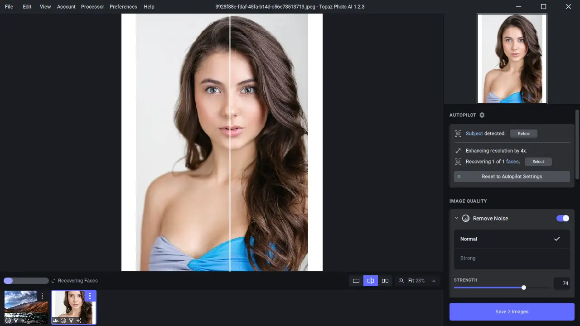
Task: Collapse the Remove Noise section
Action: (457, 218)
